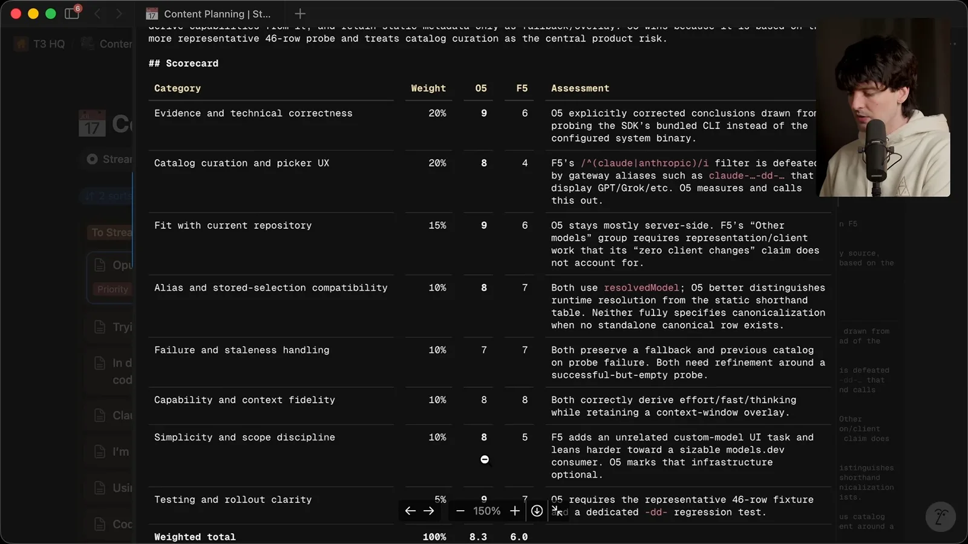Click the Category column header

tap(177, 88)
